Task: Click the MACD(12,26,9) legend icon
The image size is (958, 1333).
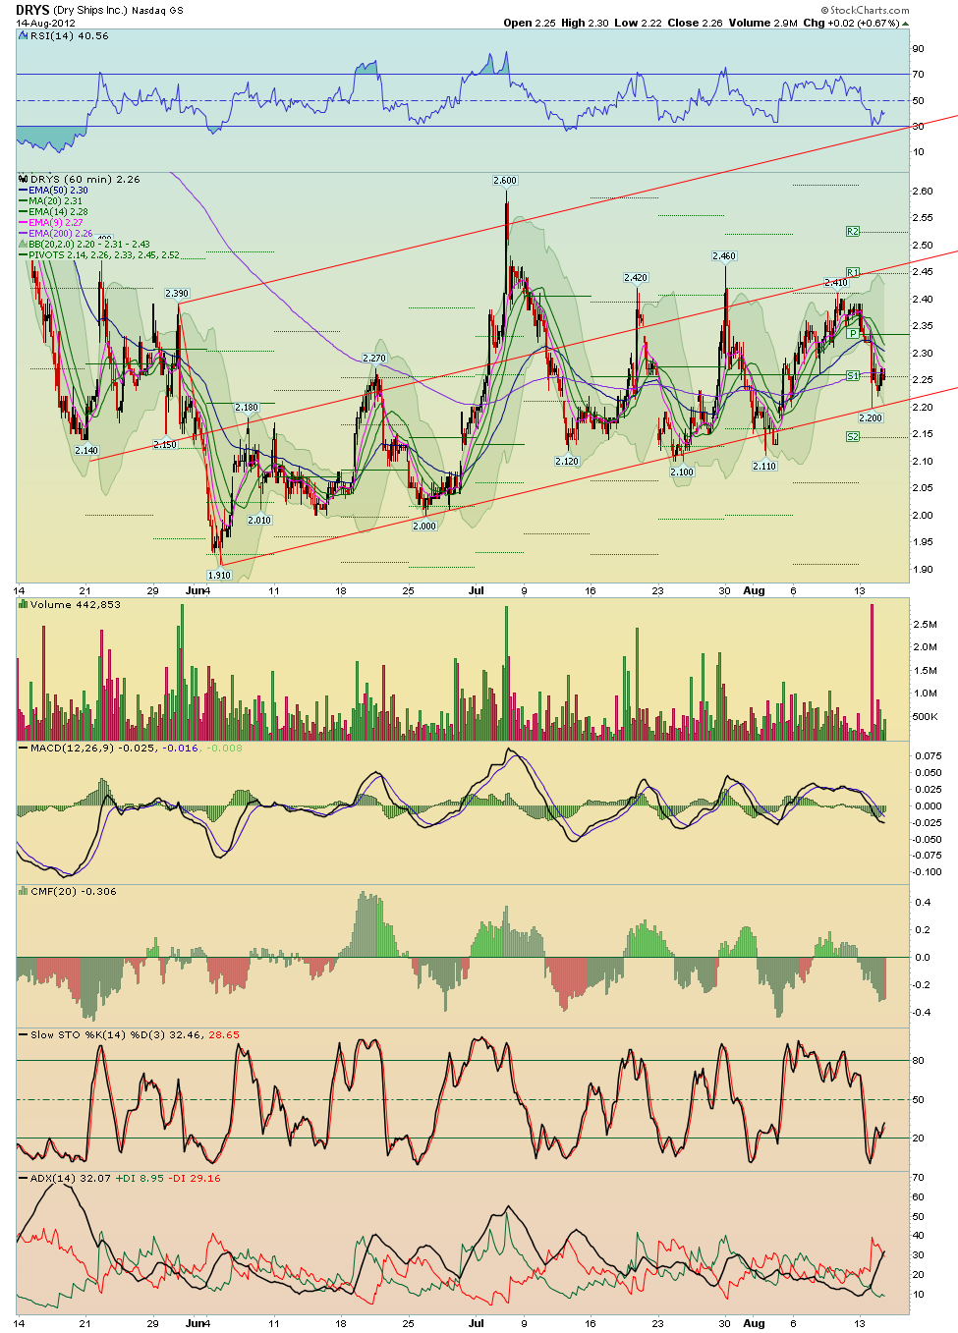Action: pyautogui.click(x=24, y=748)
